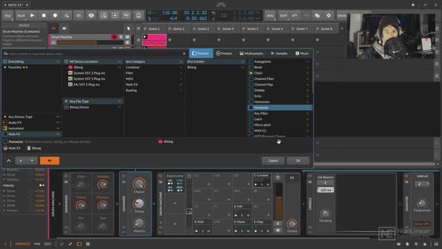The height and width of the screenshot is (249, 442).
Task: Toggle the metronome headphone icon in toolbar
Action: click(x=138, y=15)
